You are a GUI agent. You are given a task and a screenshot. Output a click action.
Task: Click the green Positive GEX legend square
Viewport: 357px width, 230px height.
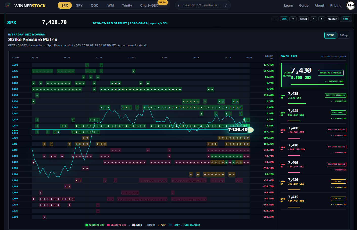pyautogui.click(x=87, y=225)
